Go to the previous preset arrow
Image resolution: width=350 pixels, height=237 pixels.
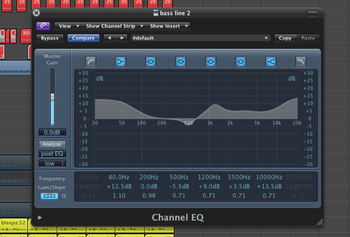coord(108,38)
